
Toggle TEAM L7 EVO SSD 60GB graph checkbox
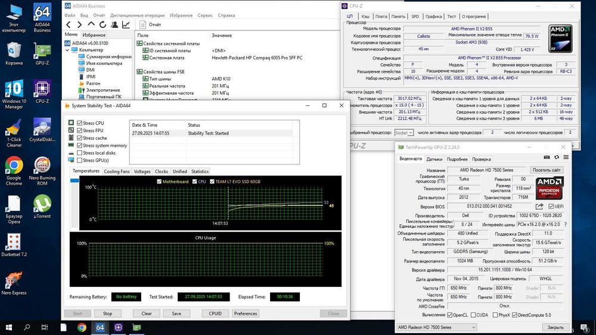(x=212, y=181)
